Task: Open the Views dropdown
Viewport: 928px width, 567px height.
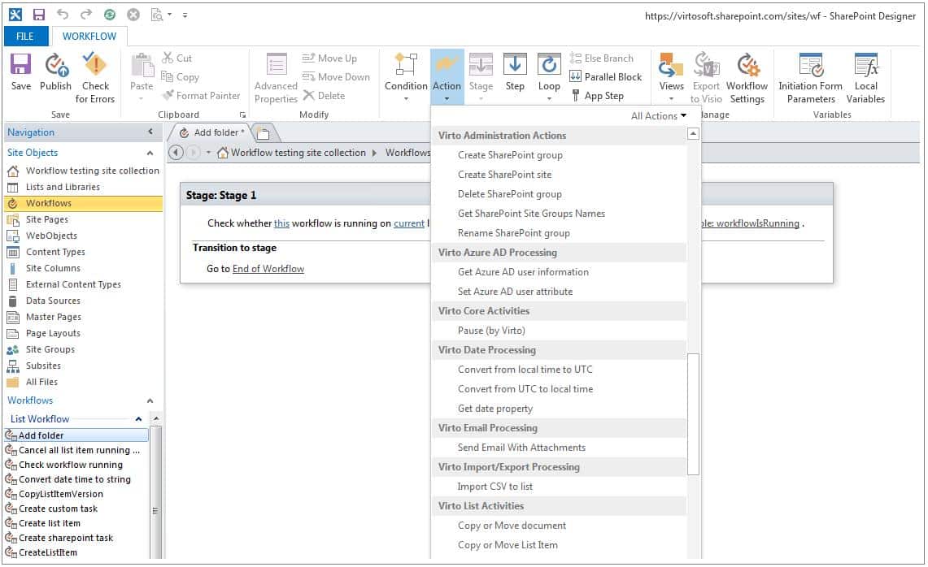Action: [671, 76]
